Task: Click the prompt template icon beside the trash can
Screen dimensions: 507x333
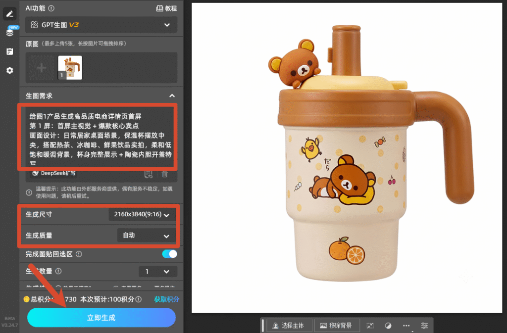Action: (149, 174)
